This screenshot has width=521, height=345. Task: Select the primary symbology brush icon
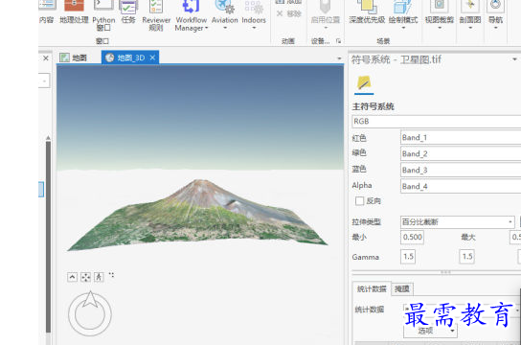364,82
